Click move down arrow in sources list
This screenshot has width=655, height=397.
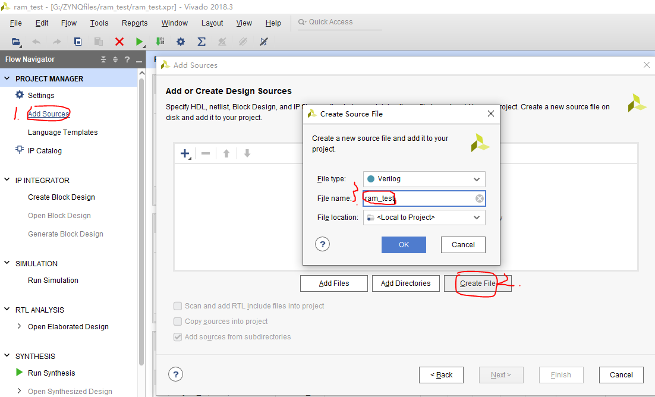pos(247,153)
